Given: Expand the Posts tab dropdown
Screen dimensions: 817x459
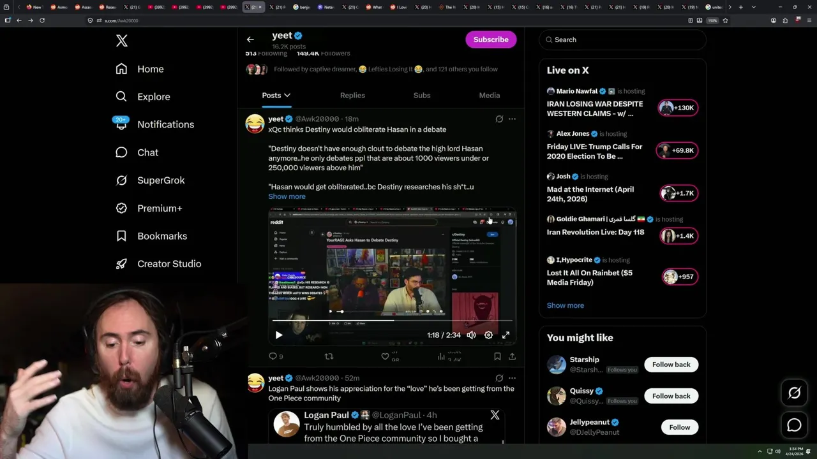Looking at the screenshot, I should 287,95.
